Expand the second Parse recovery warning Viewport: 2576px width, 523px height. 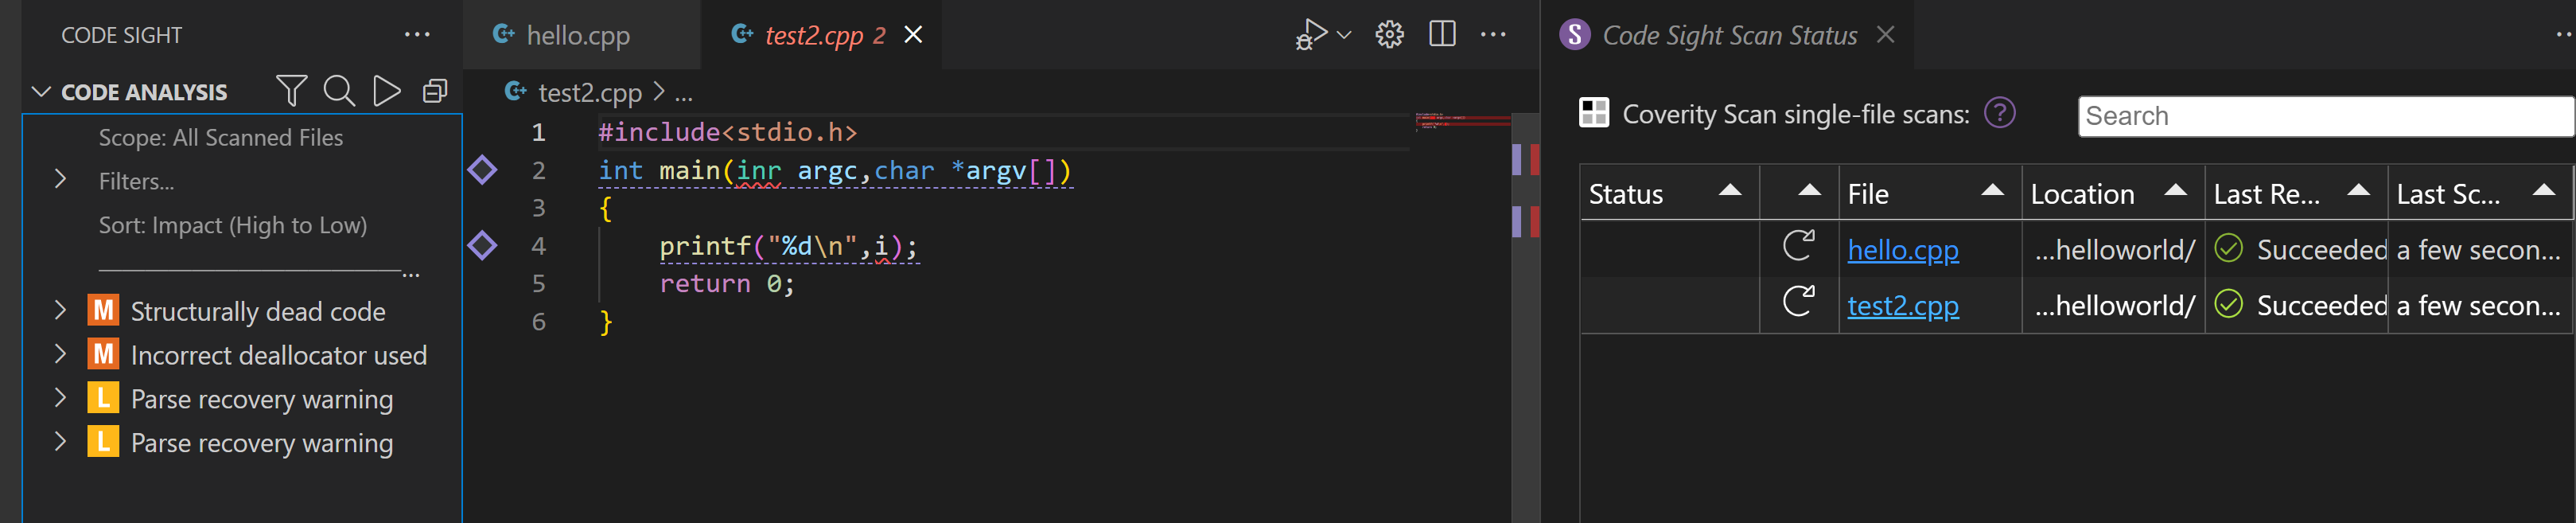click(x=60, y=442)
